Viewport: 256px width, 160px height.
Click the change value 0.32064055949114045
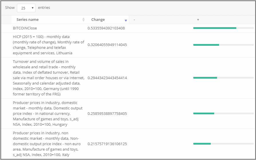(x=107, y=45)
